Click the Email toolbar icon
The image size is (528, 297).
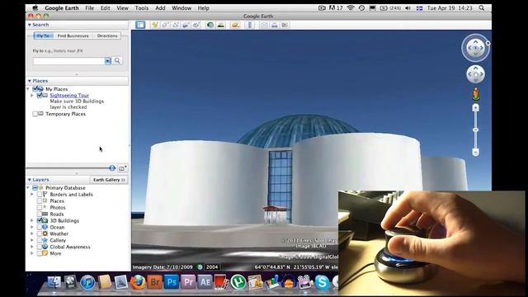264,25
